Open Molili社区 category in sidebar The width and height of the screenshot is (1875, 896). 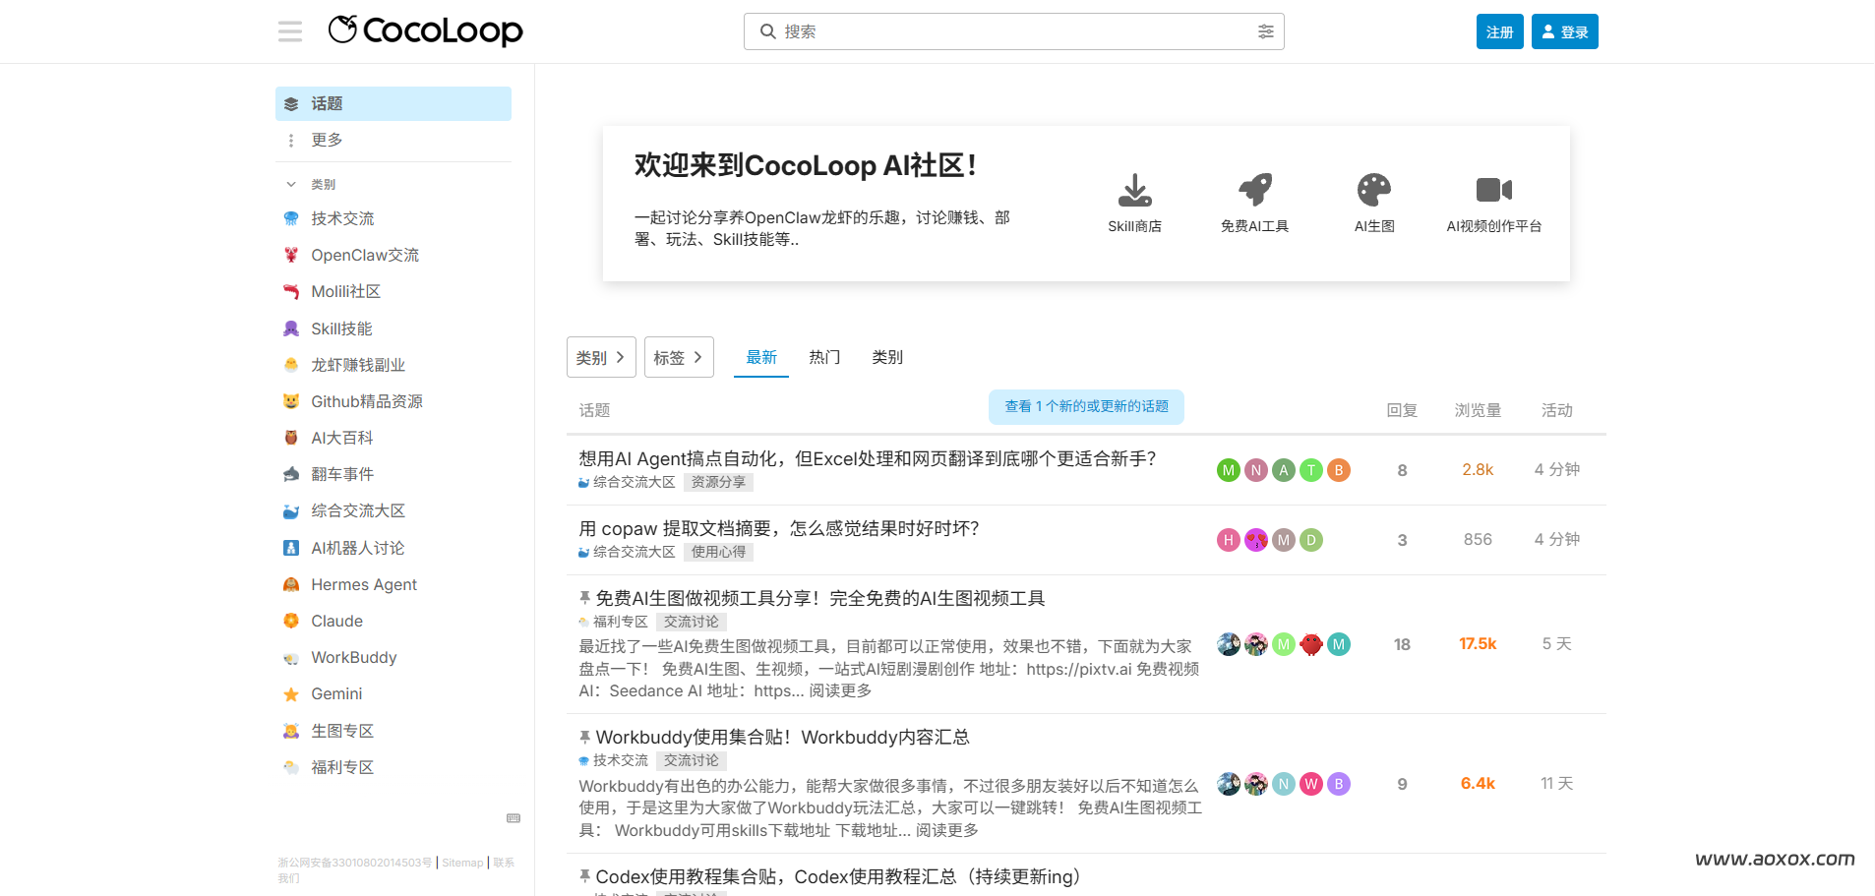393,291
